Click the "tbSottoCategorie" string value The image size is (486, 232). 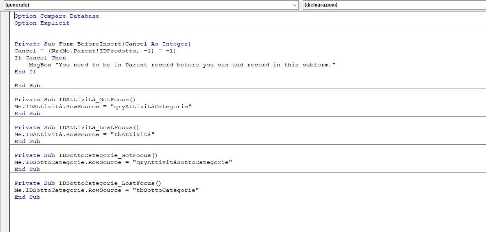tap(165, 190)
